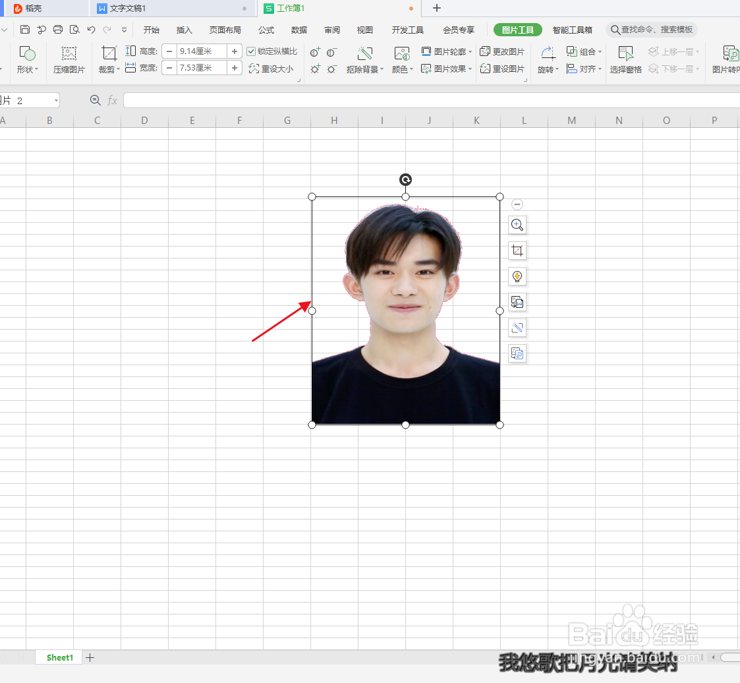The height and width of the screenshot is (683, 740).
Task: Click the formula bar input field
Action: 432,100
